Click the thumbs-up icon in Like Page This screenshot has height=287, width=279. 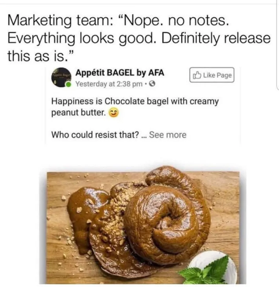pos(197,75)
